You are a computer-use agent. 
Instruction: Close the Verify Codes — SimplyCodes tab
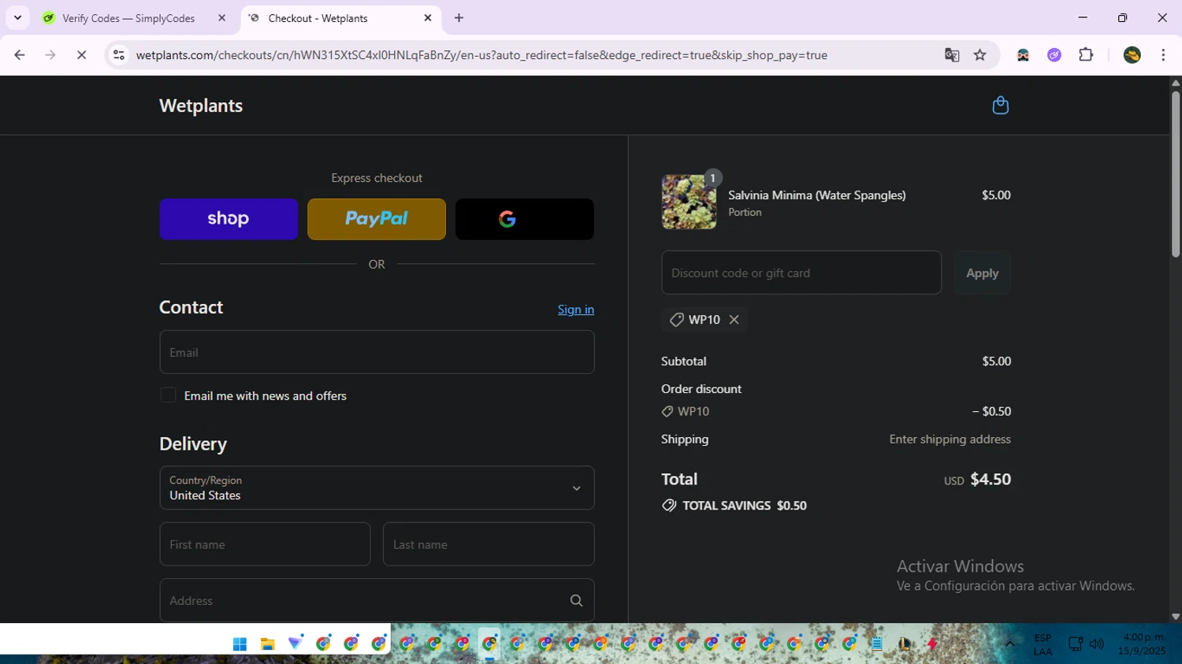pyautogui.click(x=221, y=18)
